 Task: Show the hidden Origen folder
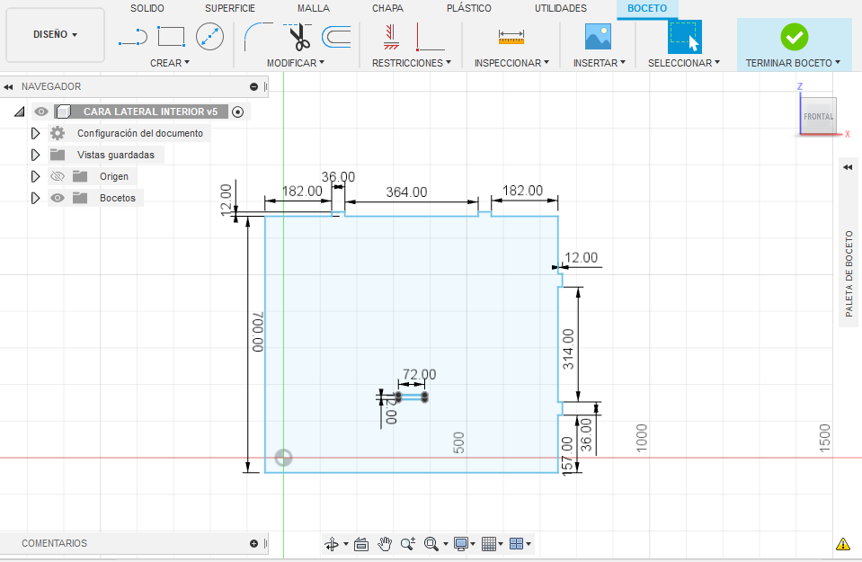coord(58,176)
